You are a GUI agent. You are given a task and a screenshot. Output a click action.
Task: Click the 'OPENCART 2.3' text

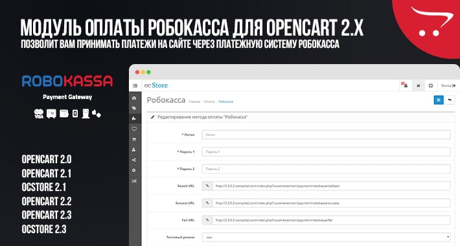[x=47, y=215]
